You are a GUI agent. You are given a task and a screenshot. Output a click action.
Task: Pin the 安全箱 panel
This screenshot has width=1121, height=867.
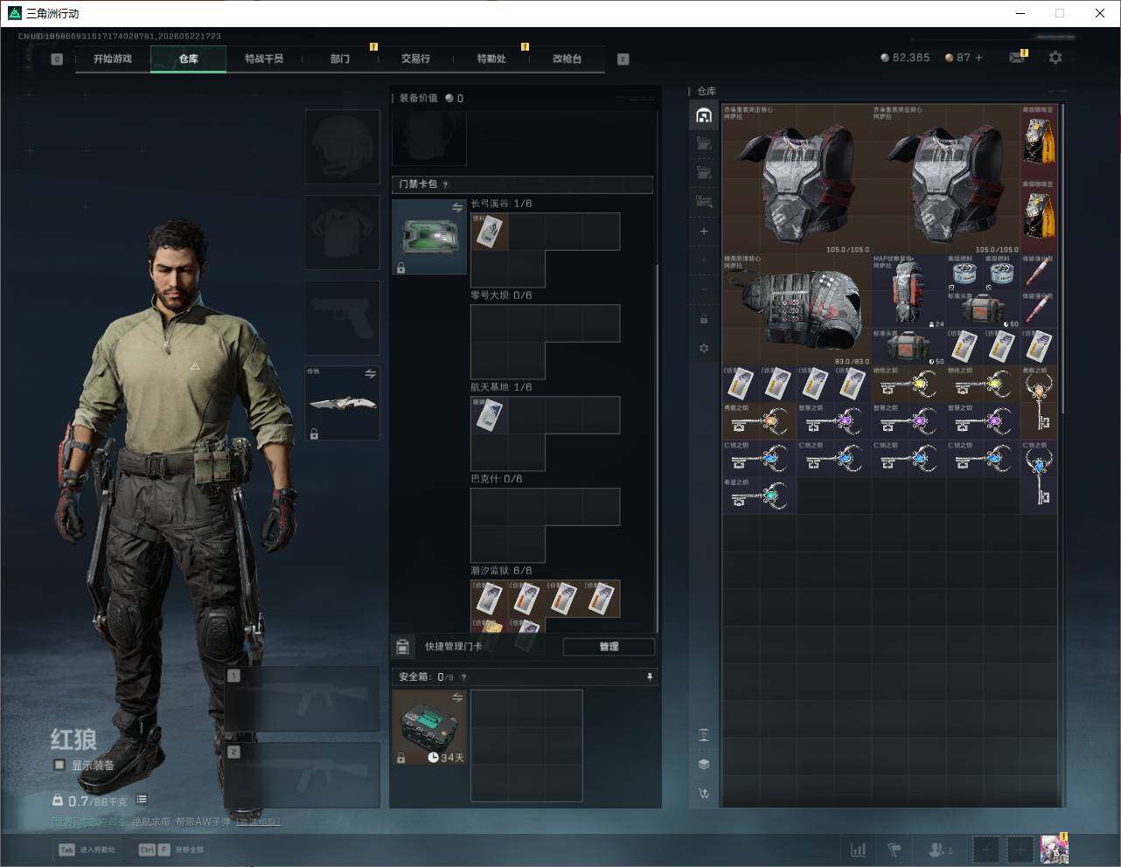point(649,676)
